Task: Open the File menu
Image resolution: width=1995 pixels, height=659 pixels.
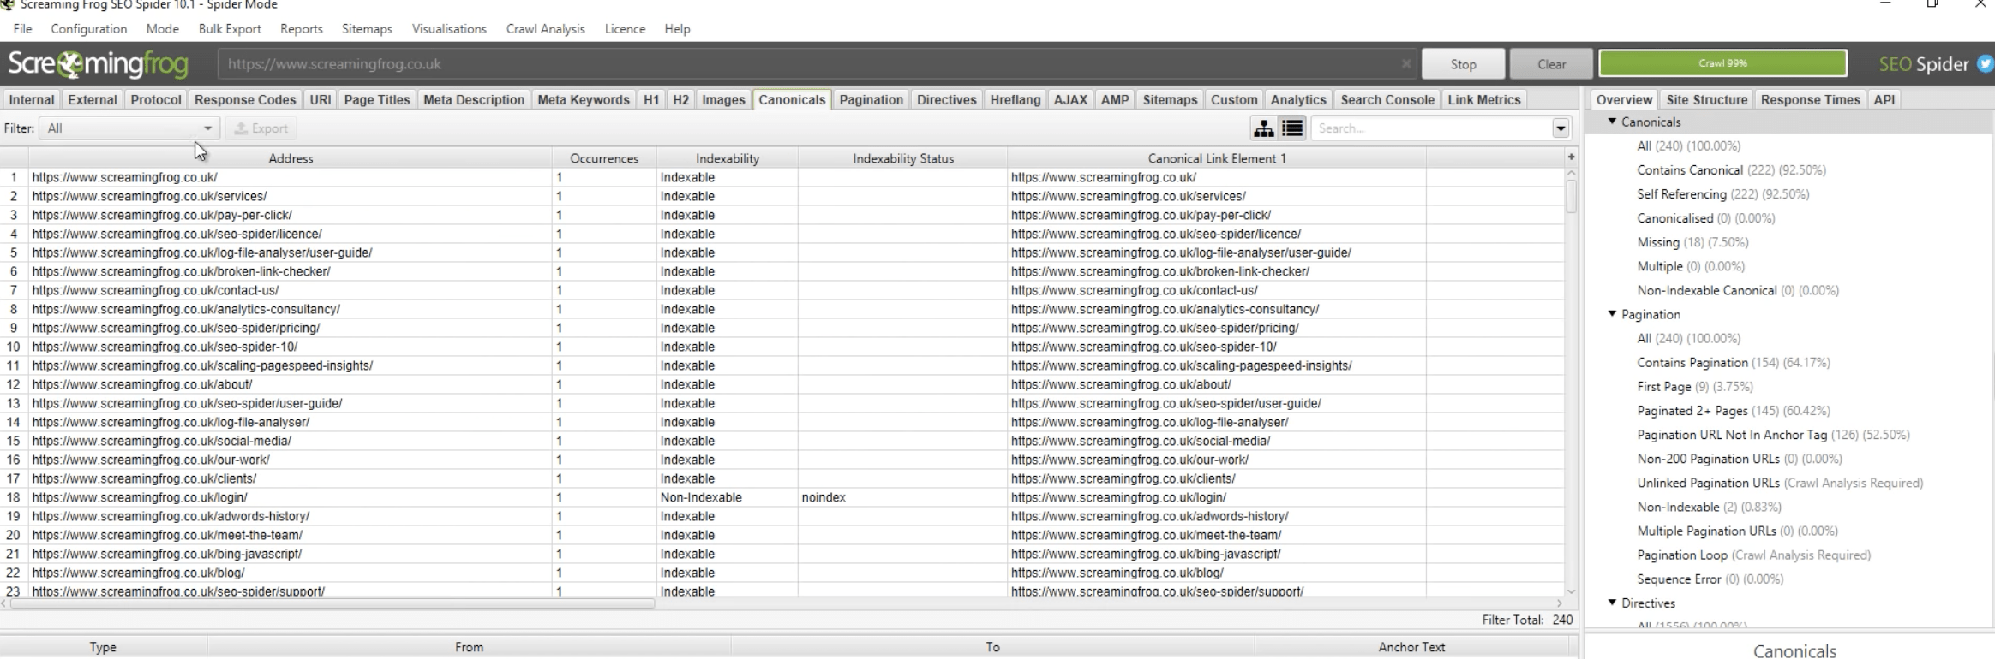Action: point(23,28)
